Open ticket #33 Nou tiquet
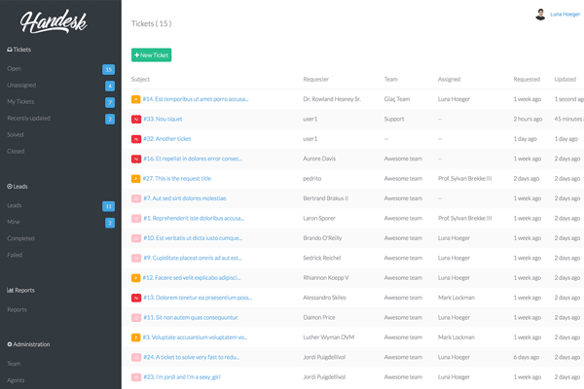584x389 pixels. [x=163, y=119]
